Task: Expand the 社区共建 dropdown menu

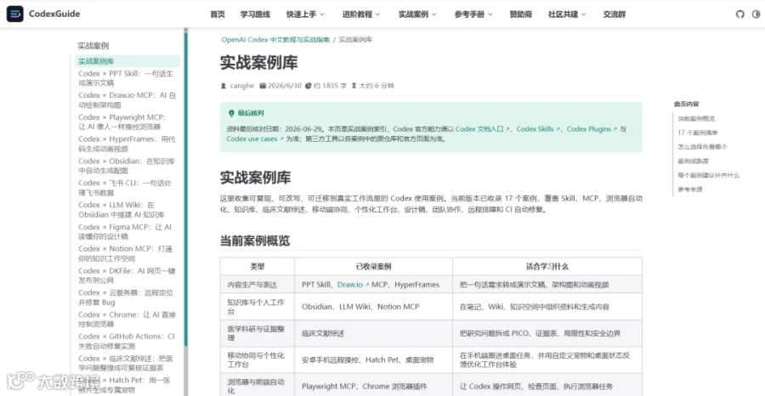Action: (x=568, y=14)
